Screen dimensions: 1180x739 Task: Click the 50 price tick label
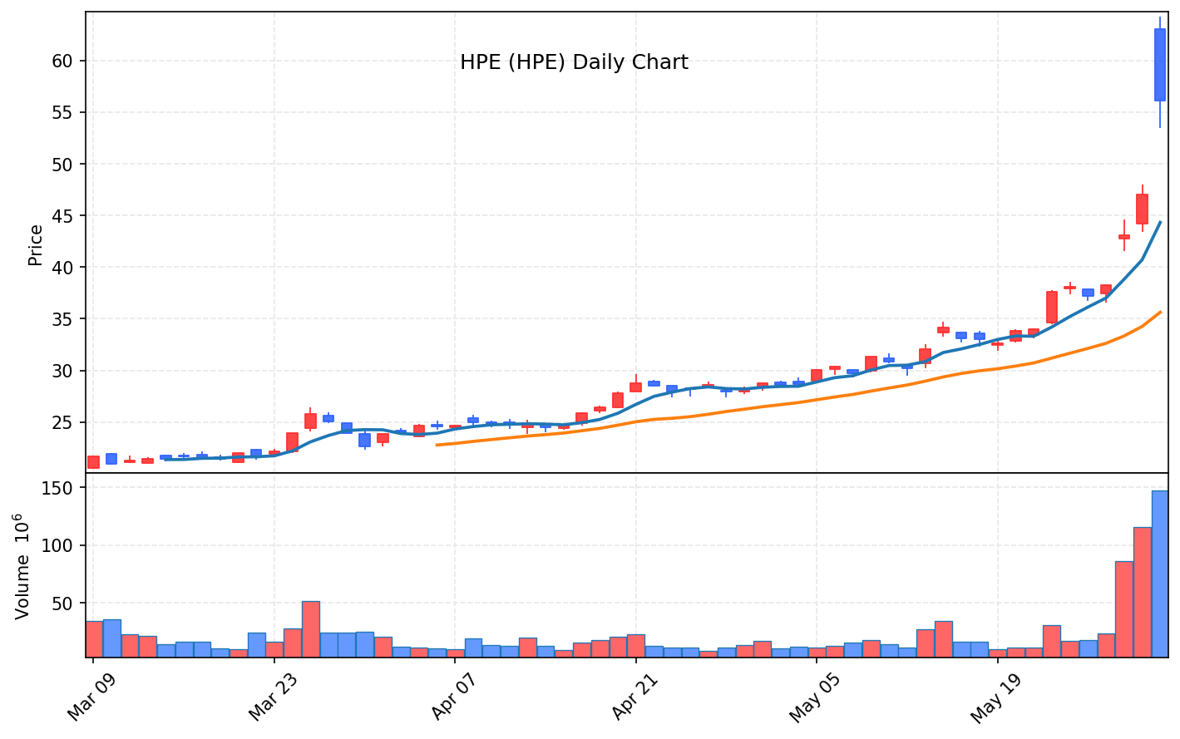click(x=64, y=164)
